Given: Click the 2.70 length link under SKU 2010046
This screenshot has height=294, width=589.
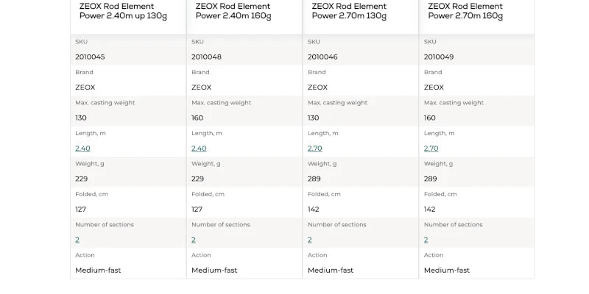Looking at the screenshot, I should click(315, 148).
